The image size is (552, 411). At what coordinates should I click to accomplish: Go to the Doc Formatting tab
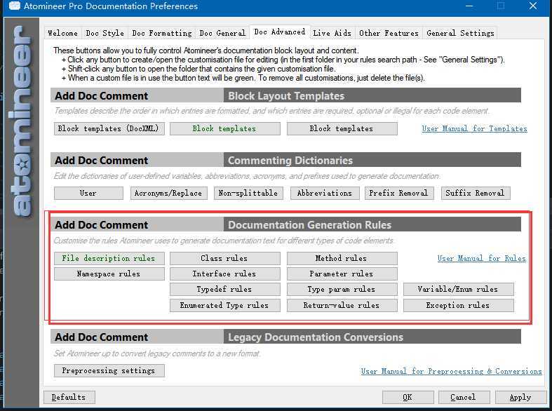(x=161, y=33)
